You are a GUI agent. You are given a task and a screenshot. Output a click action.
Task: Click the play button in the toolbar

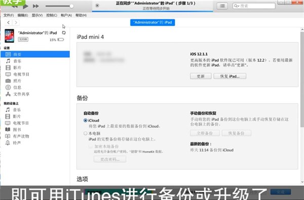point(25,6)
